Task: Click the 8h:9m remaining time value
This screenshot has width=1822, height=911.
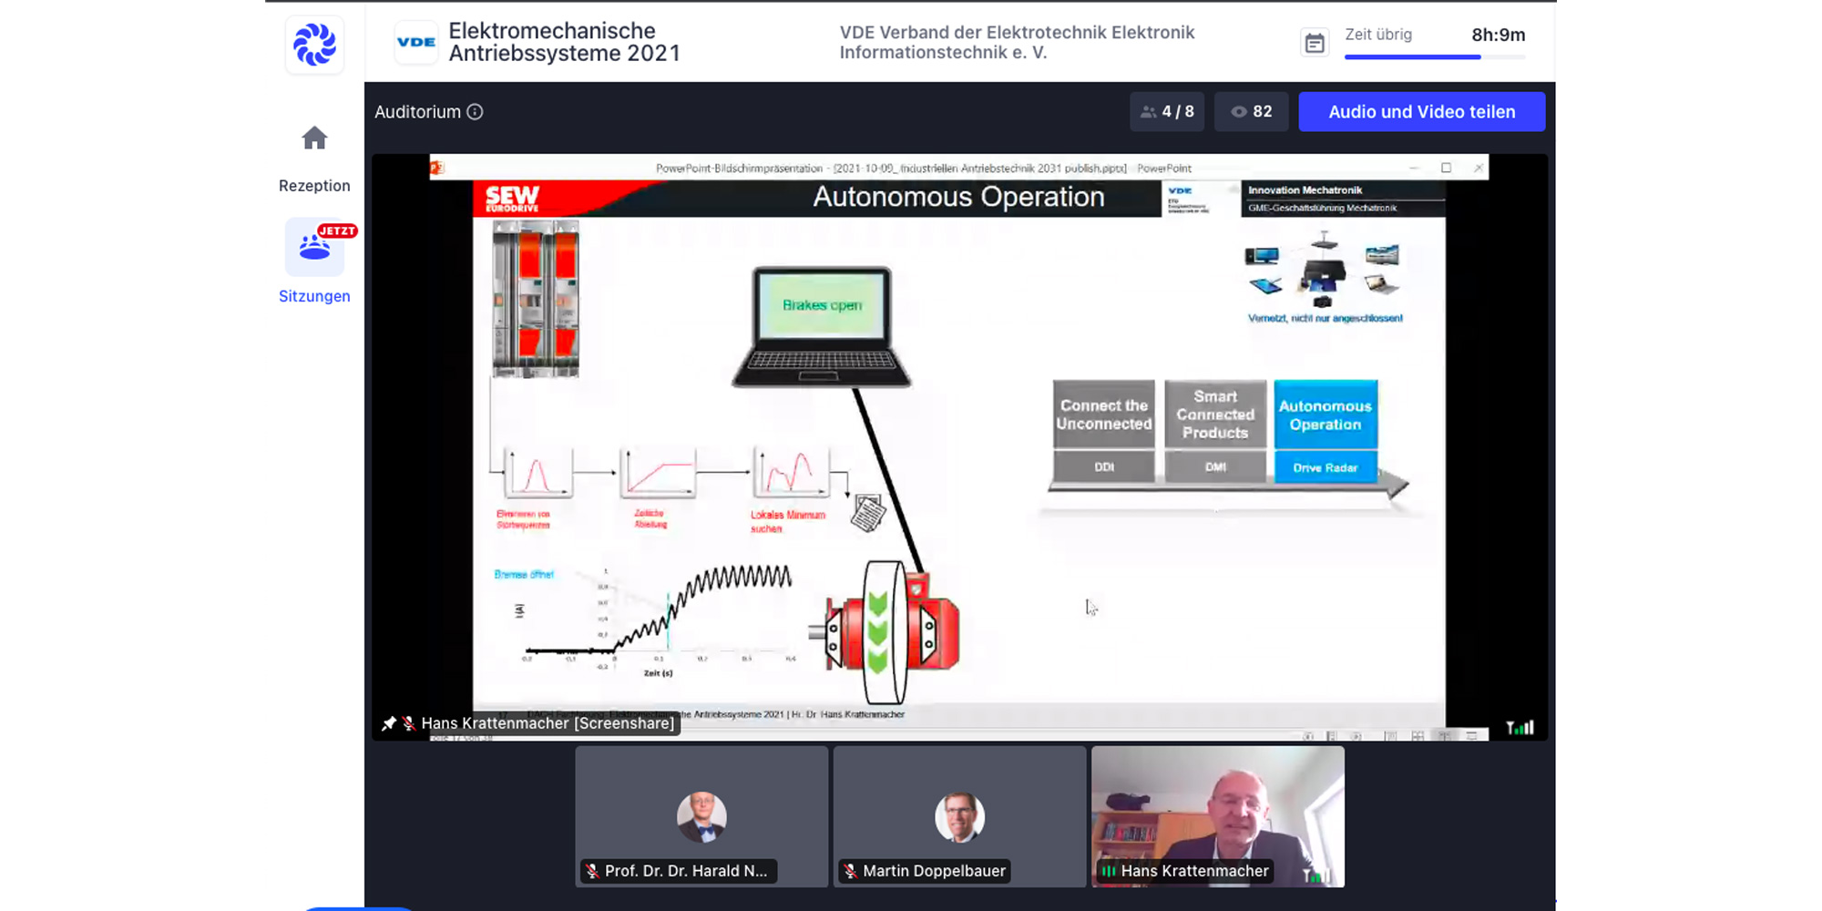Action: pos(1498,35)
